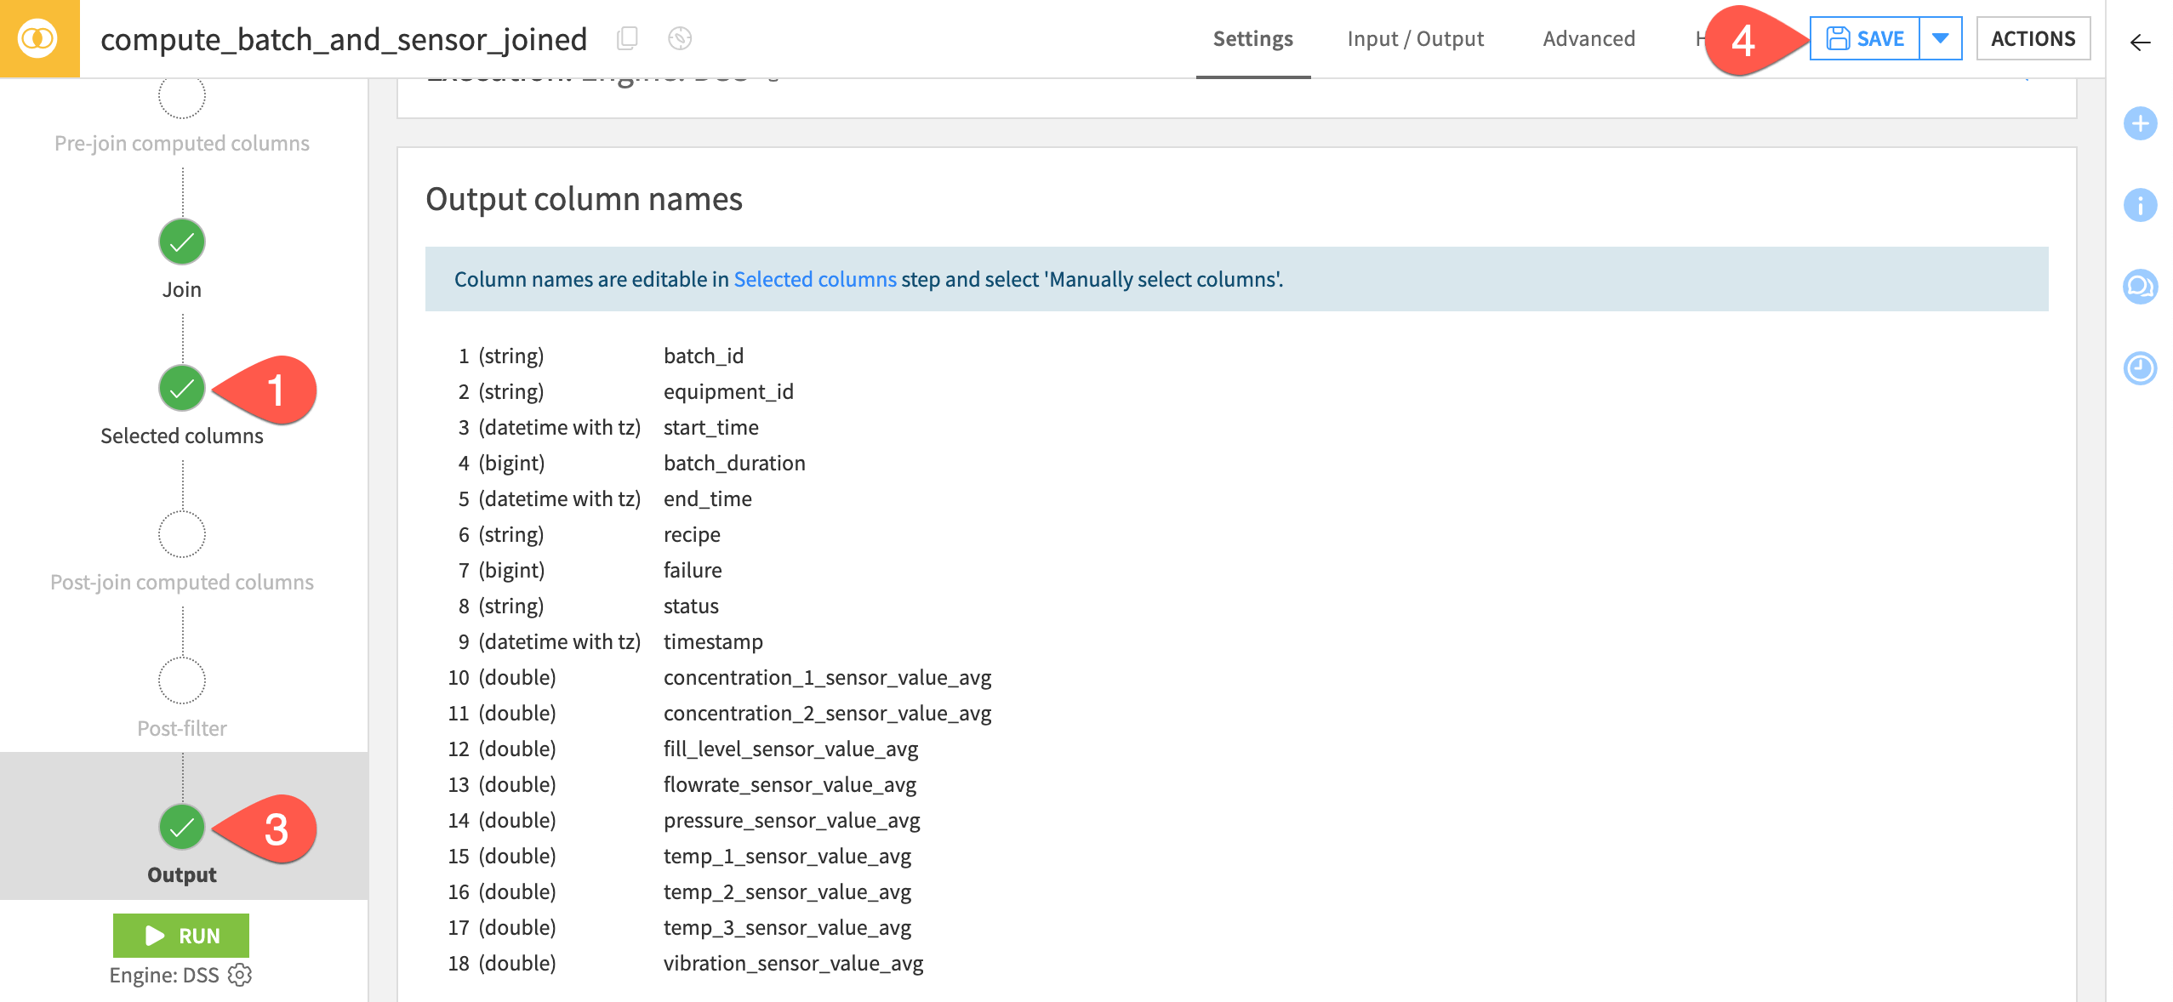Enable the Post-filter step
This screenshot has width=2173, height=1002.
(x=181, y=680)
